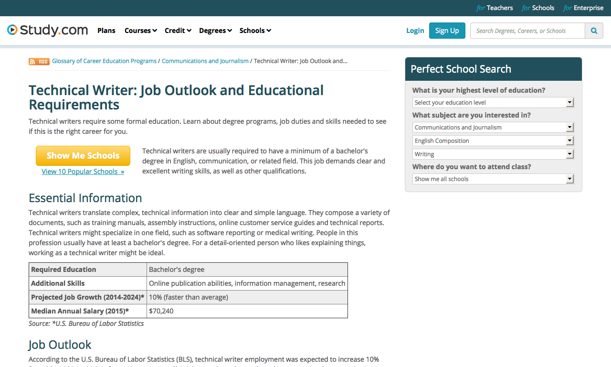The height and width of the screenshot is (367, 611).
Task: Expand the Schools navigation menu
Action: click(x=255, y=31)
